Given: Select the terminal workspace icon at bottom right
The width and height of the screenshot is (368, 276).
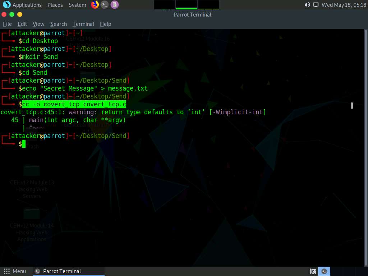Looking at the screenshot, I should (325, 271).
